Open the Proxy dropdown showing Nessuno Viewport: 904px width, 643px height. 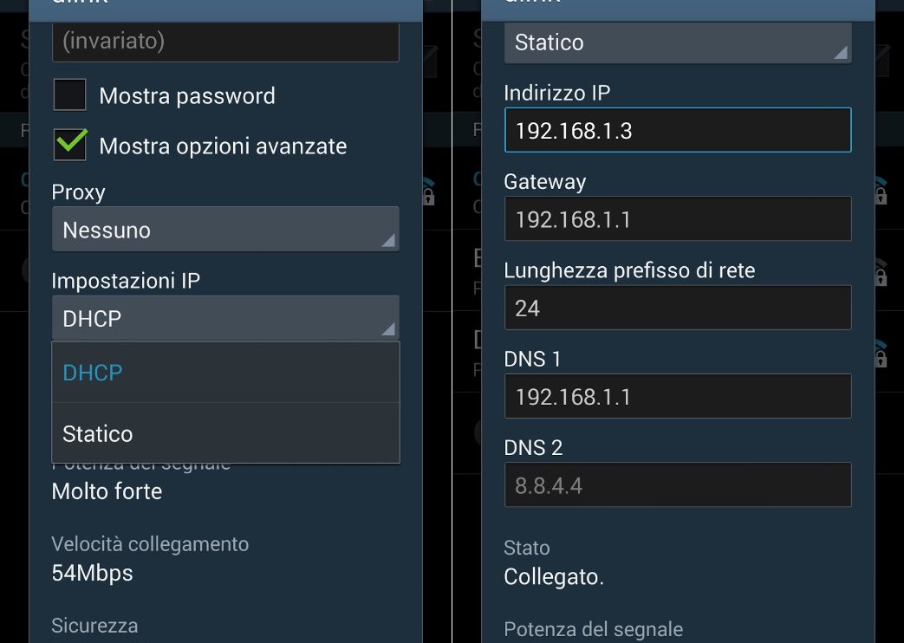[225, 230]
